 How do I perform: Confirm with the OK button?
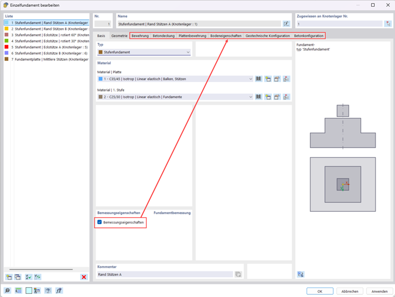pyautogui.click(x=320, y=291)
